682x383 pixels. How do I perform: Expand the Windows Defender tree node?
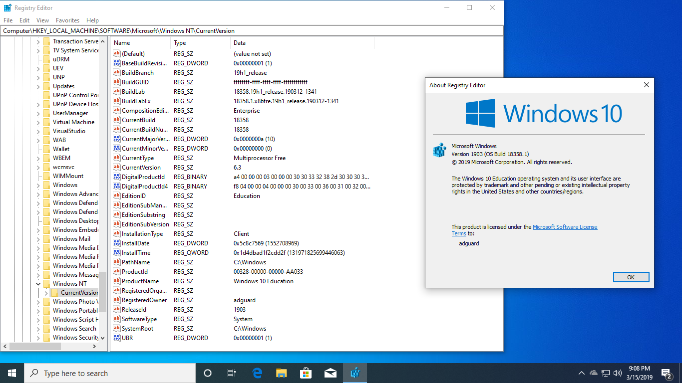click(38, 203)
